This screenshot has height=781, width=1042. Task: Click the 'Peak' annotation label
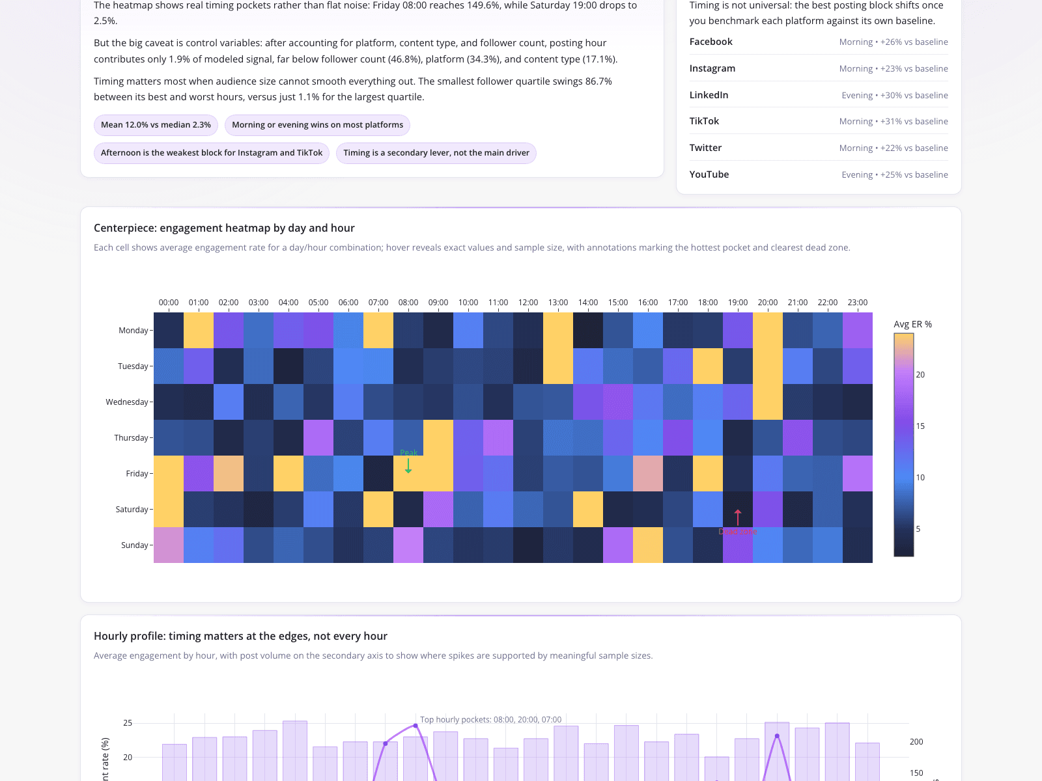pos(409,452)
